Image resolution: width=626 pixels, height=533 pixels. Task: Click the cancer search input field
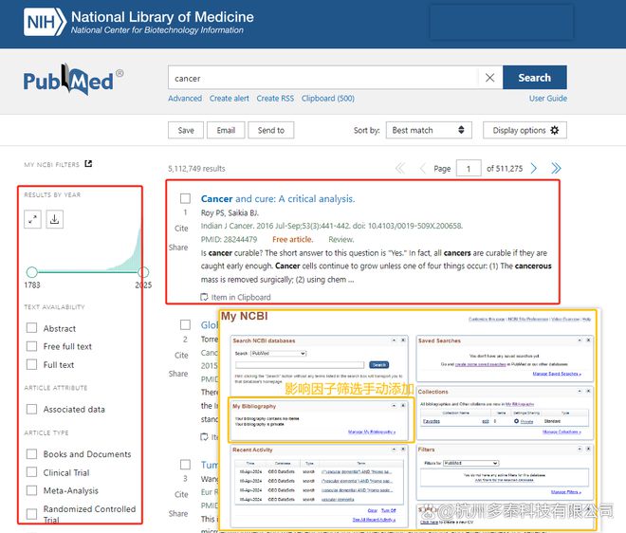tap(323, 78)
